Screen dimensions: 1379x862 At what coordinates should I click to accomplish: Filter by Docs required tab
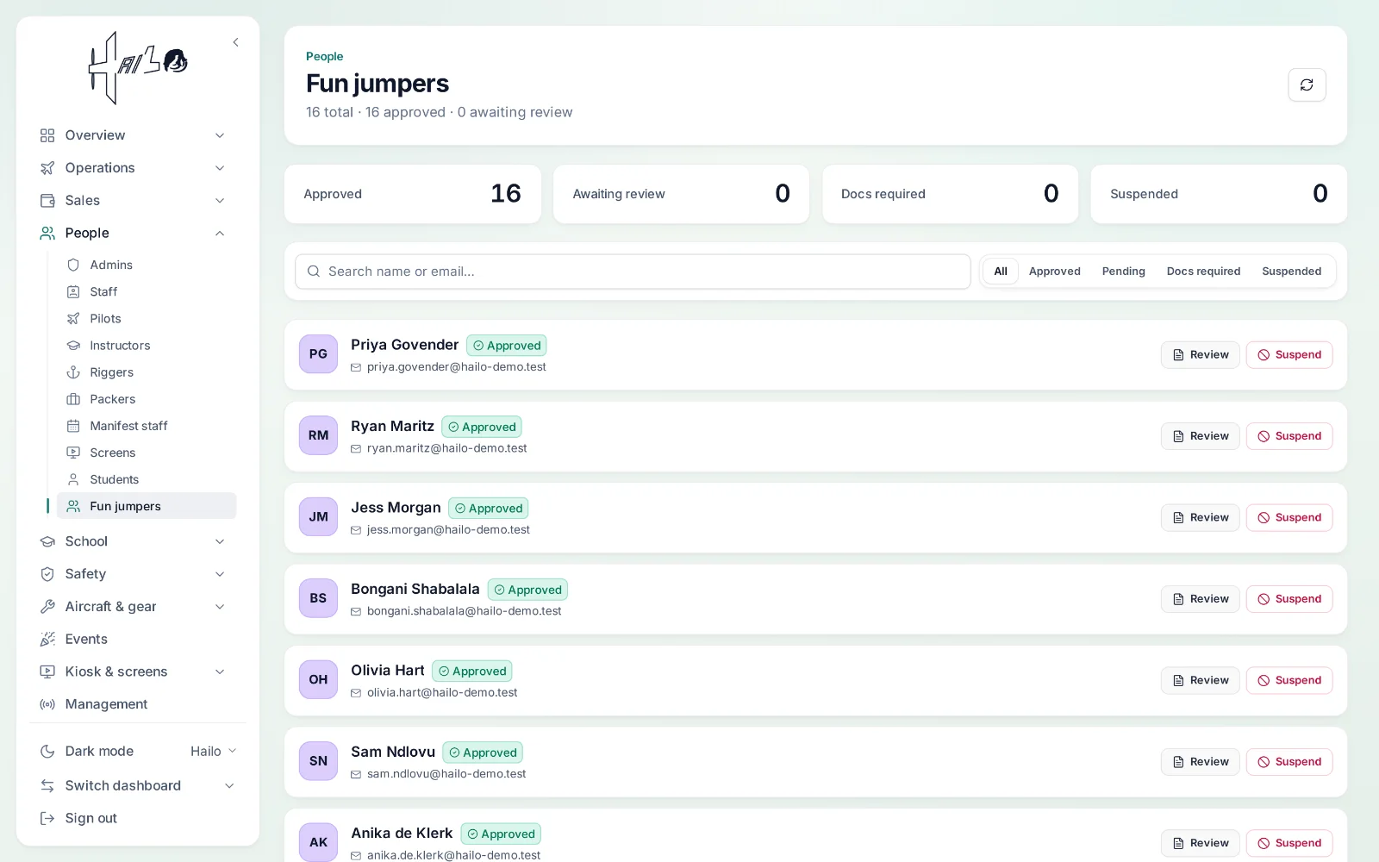[x=1203, y=271]
